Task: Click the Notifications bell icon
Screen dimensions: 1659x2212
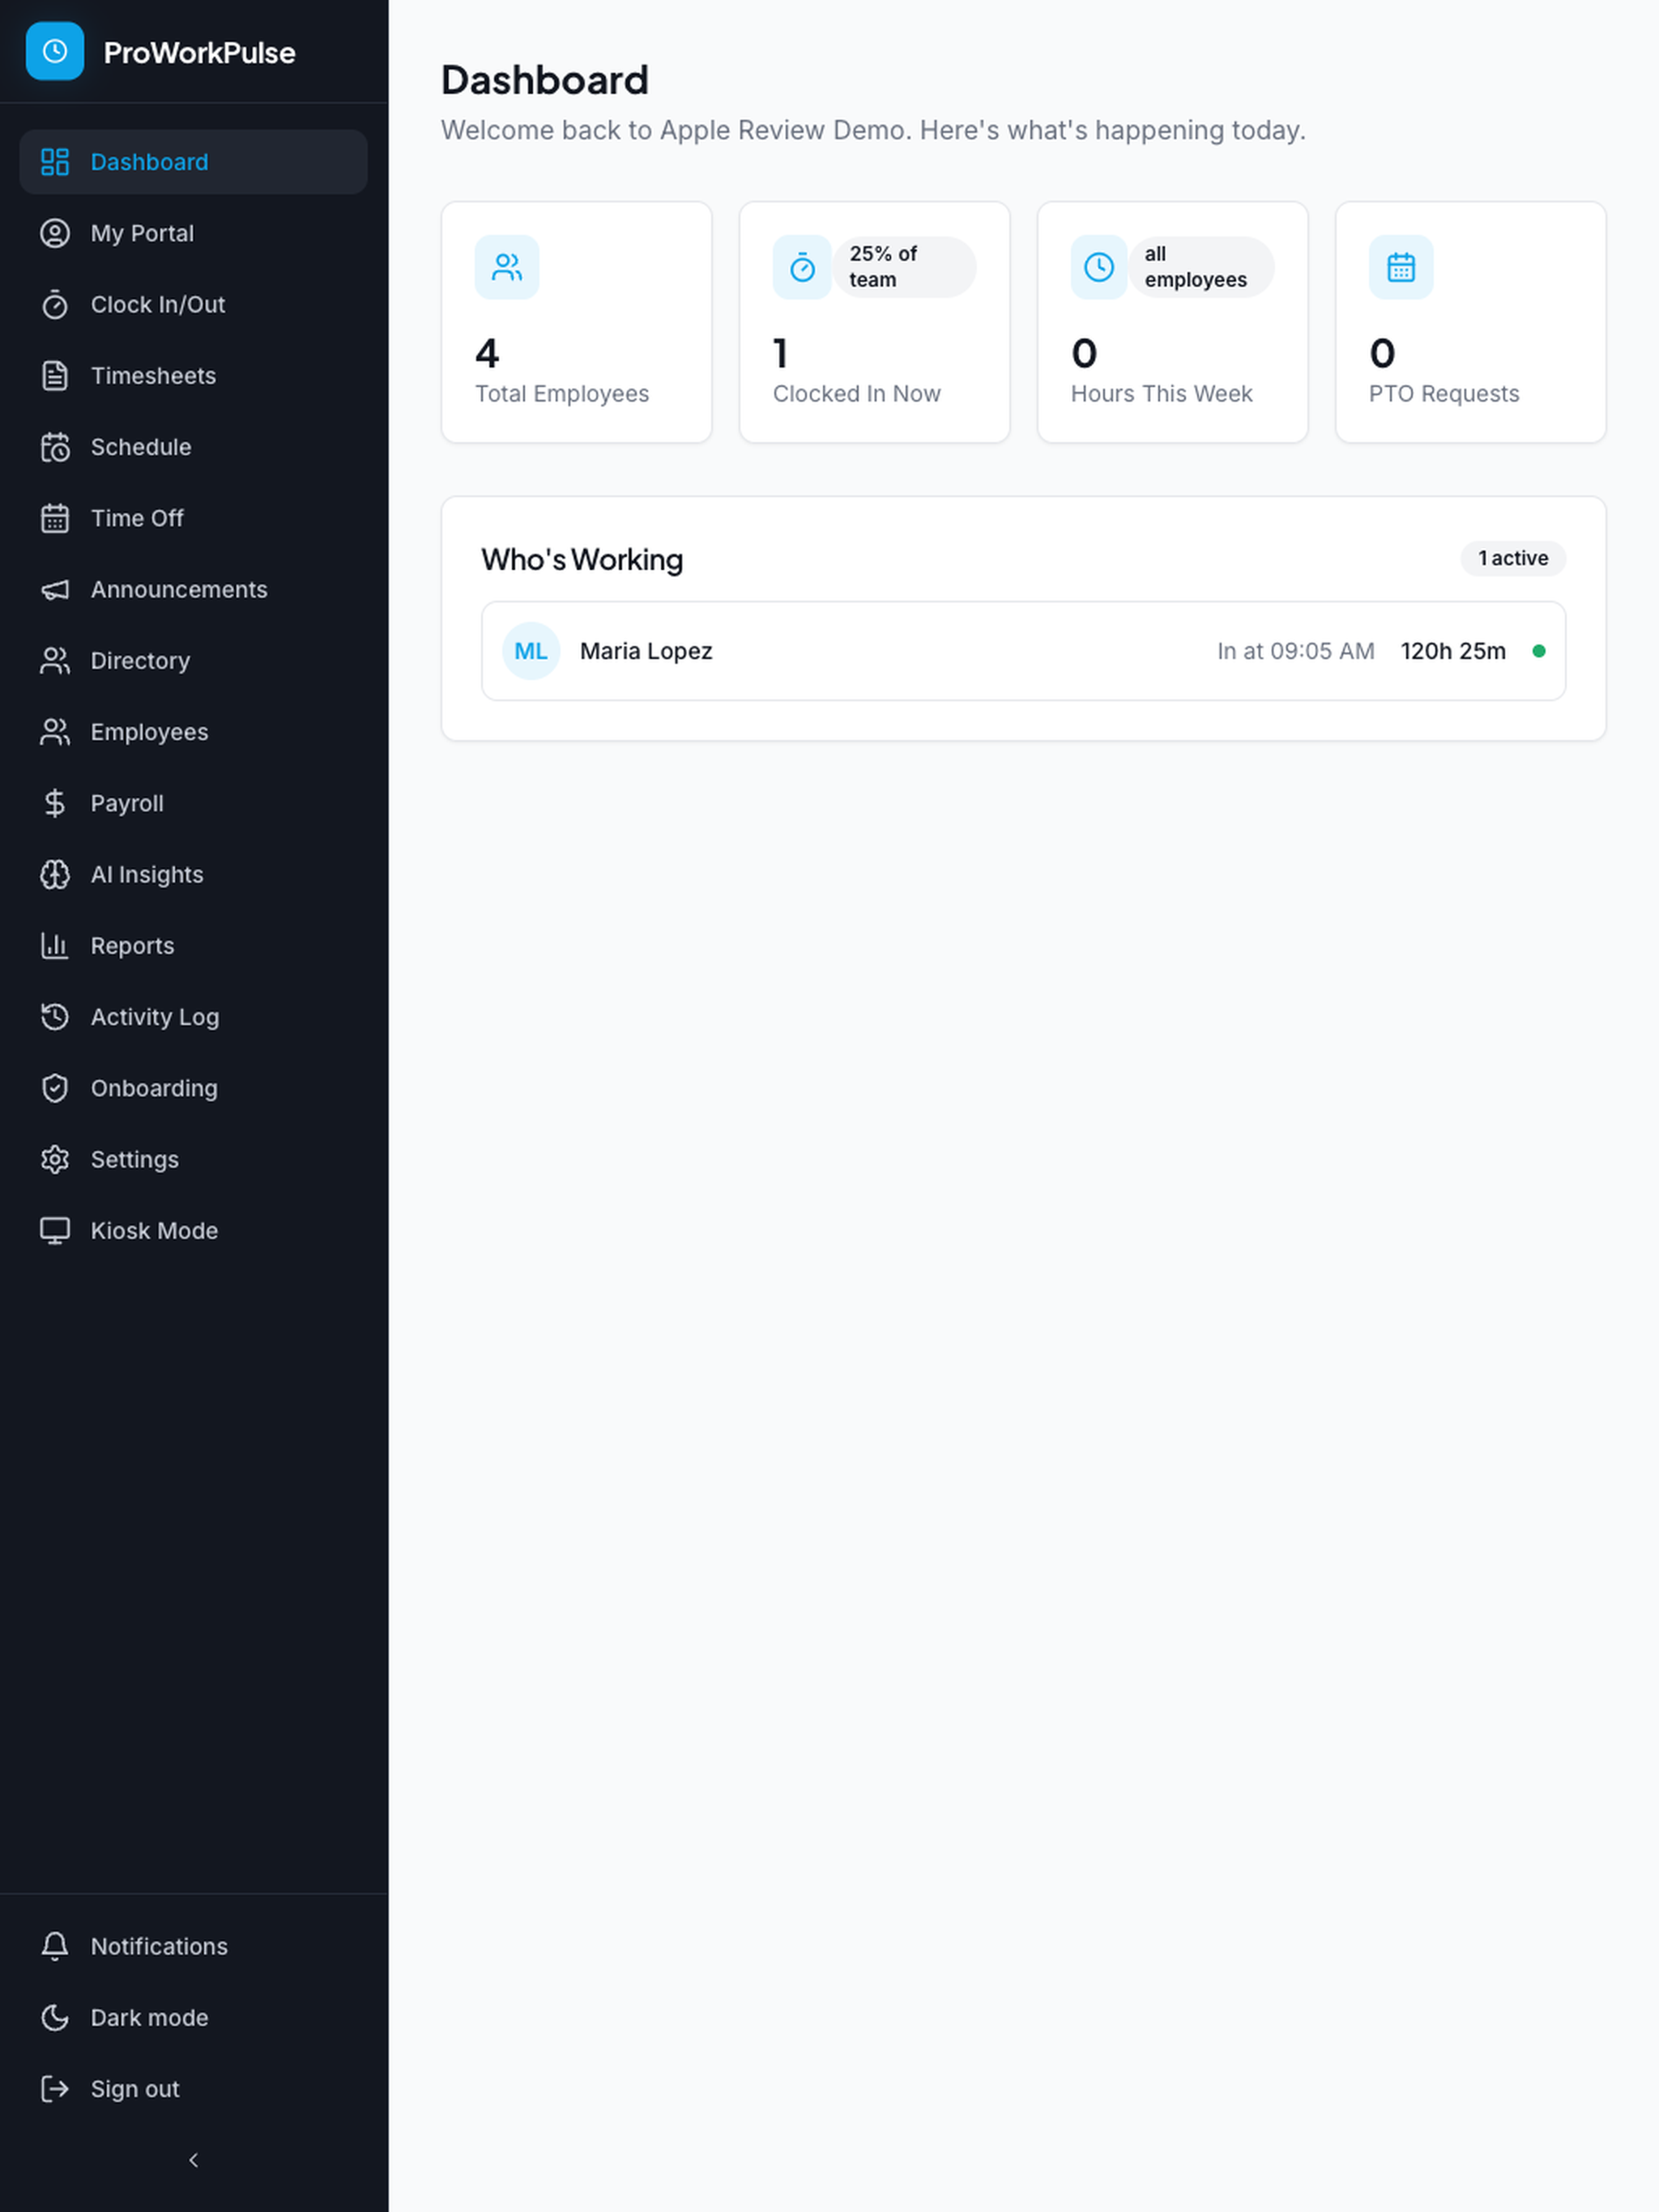Action: coord(55,1946)
